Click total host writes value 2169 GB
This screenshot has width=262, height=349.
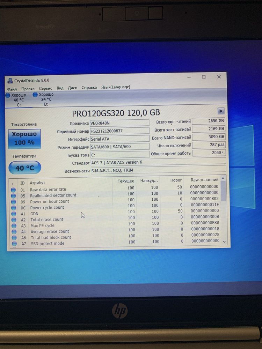point(209,129)
